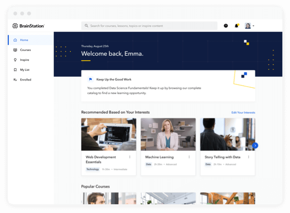Open the help question mark icon
The image size is (290, 213).
point(226,26)
